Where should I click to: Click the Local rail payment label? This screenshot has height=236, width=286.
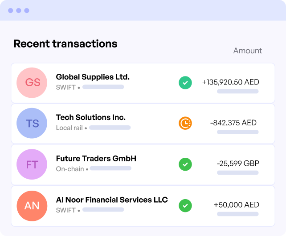(69, 128)
